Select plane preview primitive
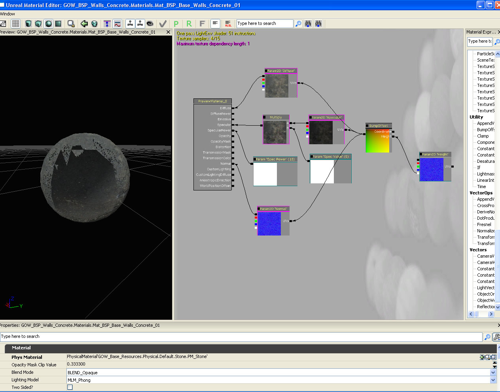 [58, 24]
